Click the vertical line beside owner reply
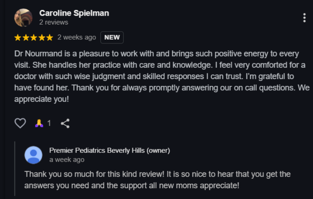 click(x=15, y=169)
